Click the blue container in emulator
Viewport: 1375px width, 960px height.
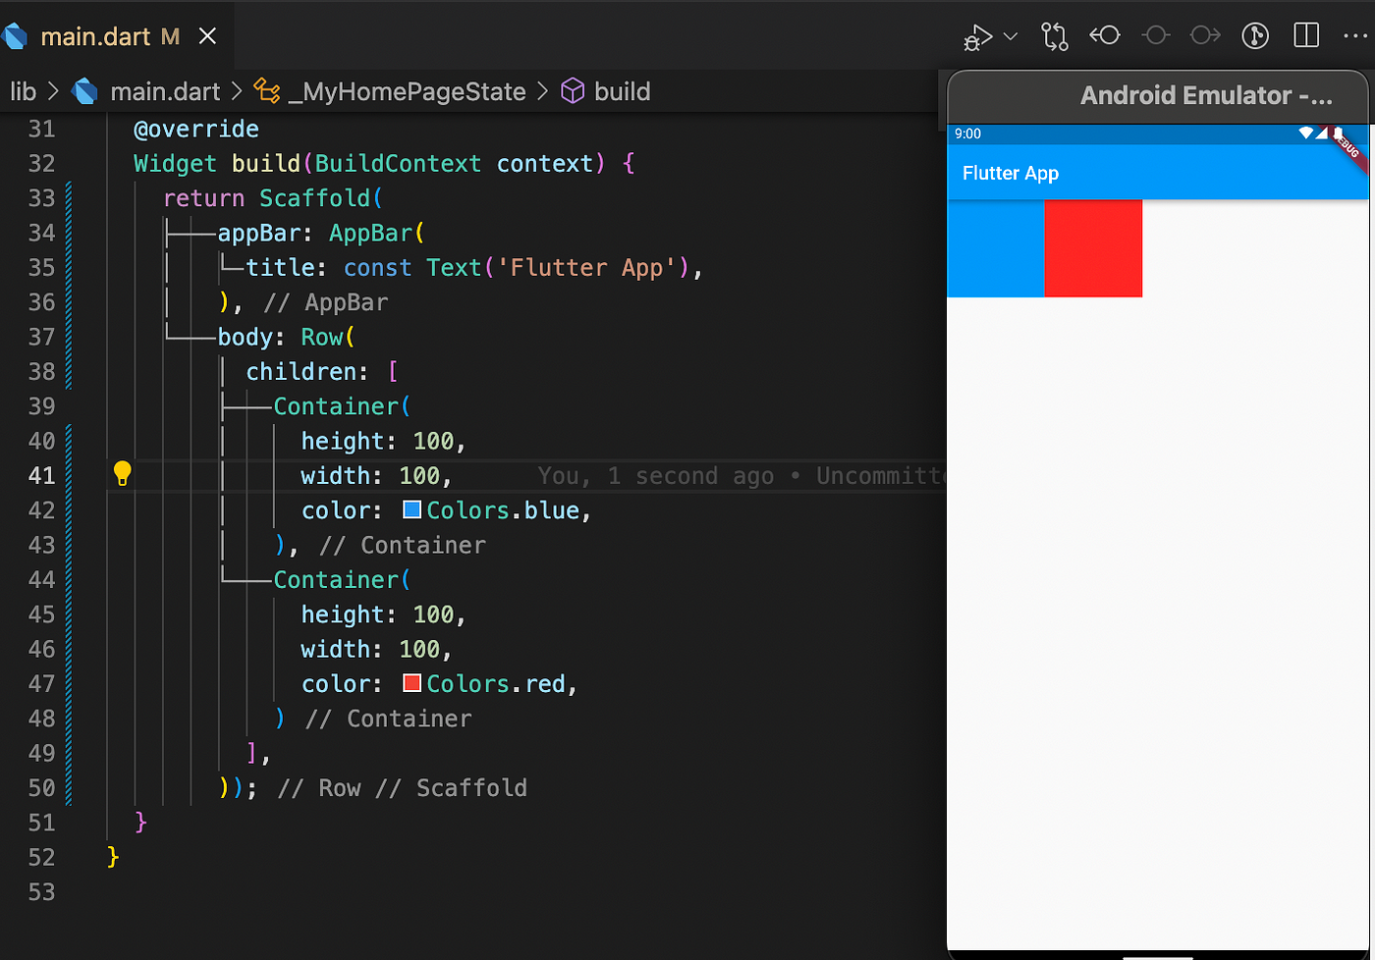(996, 248)
